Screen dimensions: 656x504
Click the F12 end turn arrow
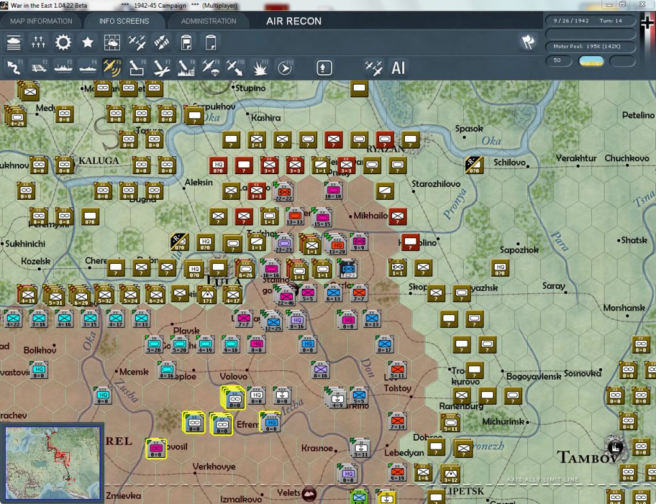(x=285, y=68)
